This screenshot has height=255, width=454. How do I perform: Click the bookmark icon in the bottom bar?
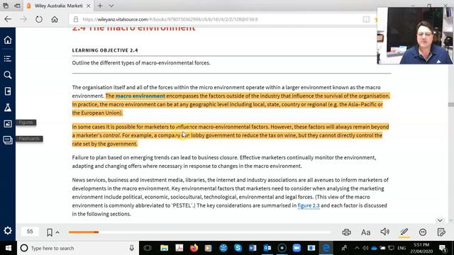click(50, 232)
